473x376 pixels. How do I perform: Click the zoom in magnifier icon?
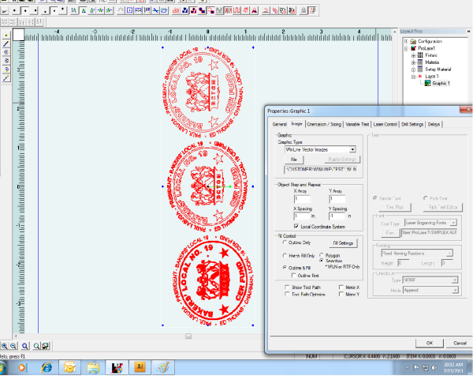click(4, 346)
